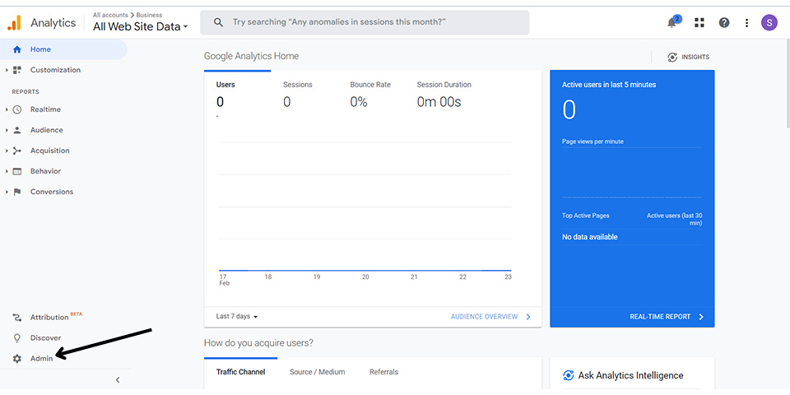The width and height of the screenshot is (790, 395).
Task: Expand the Behavior reports arrow
Action: click(7, 171)
